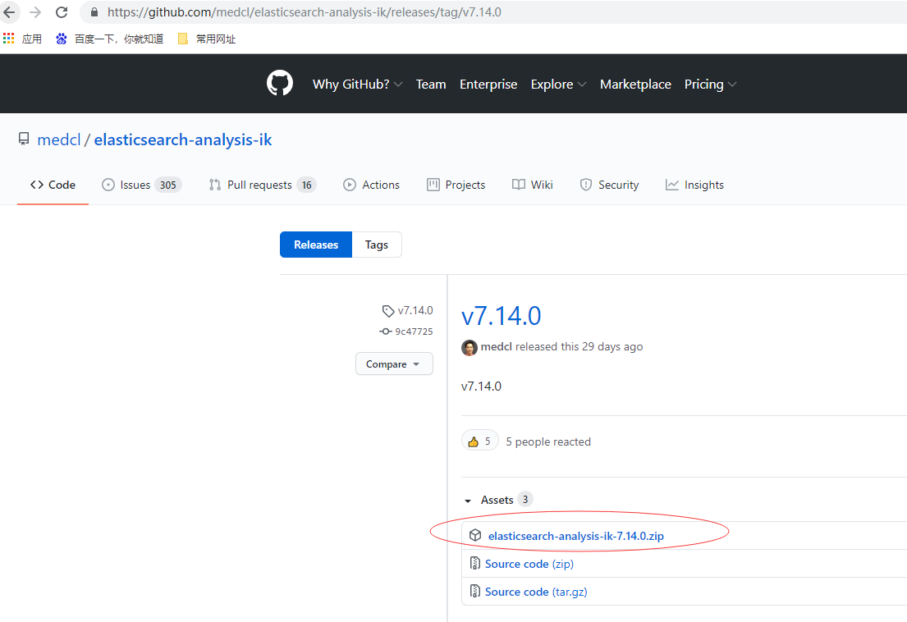Viewport: 907px width, 622px height.
Task: Click the Issues count badge 305
Action: pyautogui.click(x=167, y=185)
